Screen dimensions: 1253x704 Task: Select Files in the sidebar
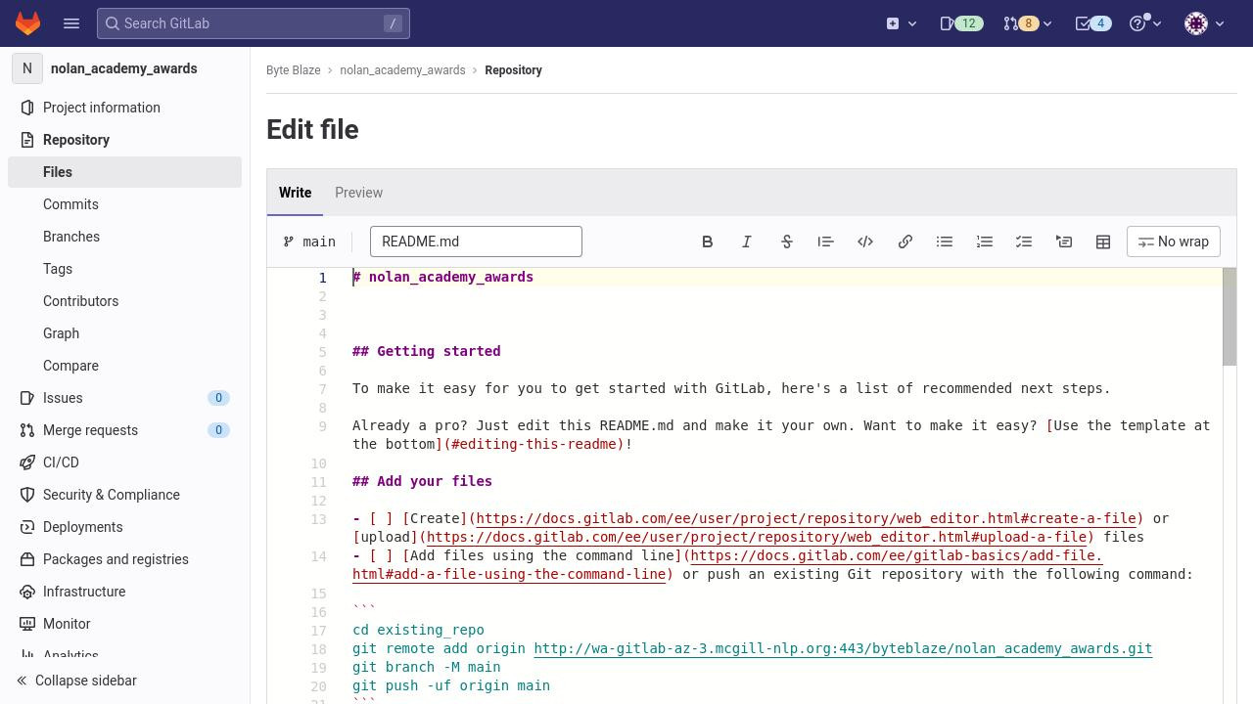click(x=124, y=172)
